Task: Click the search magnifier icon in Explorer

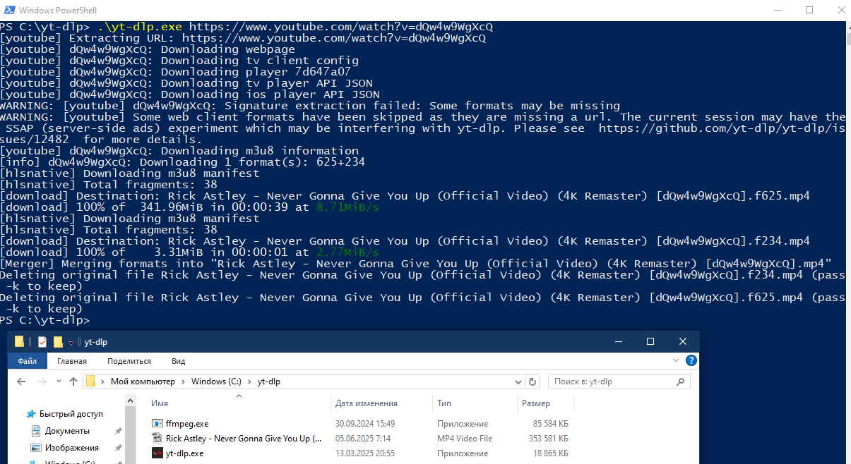Action: point(681,381)
